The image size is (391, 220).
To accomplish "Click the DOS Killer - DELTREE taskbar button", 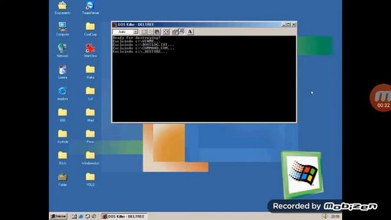I will coord(125,216).
